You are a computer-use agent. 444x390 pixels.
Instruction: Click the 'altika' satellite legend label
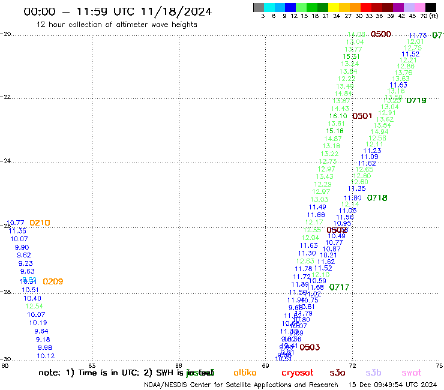coord(245,373)
